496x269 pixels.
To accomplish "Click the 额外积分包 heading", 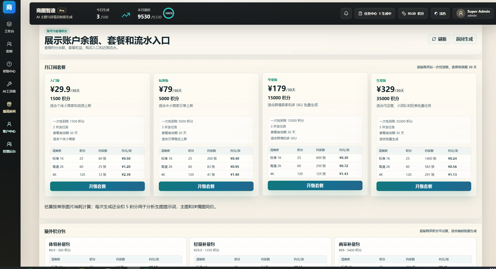I will pos(55,231).
